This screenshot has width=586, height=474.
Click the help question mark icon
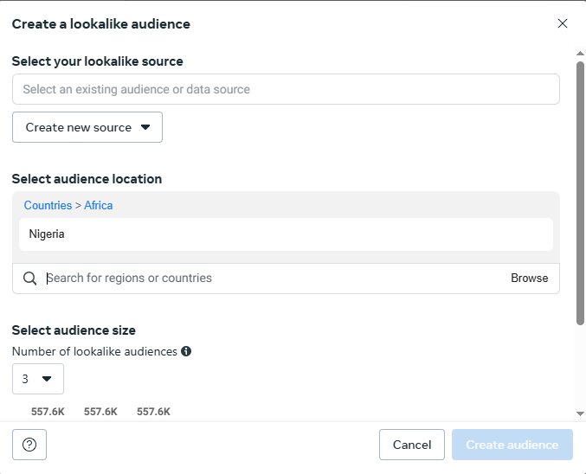29,445
